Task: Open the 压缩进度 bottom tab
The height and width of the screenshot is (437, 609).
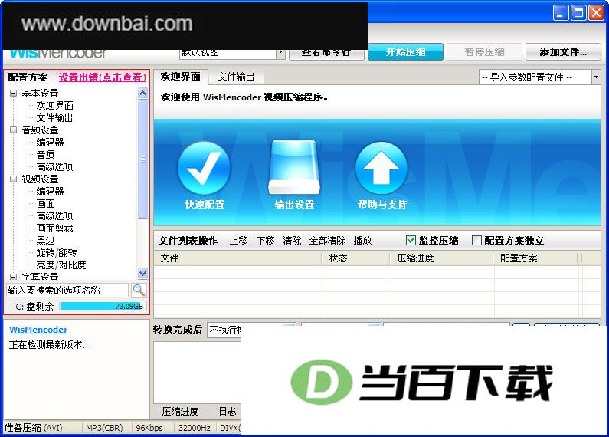Action: pyautogui.click(x=180, y=412)
